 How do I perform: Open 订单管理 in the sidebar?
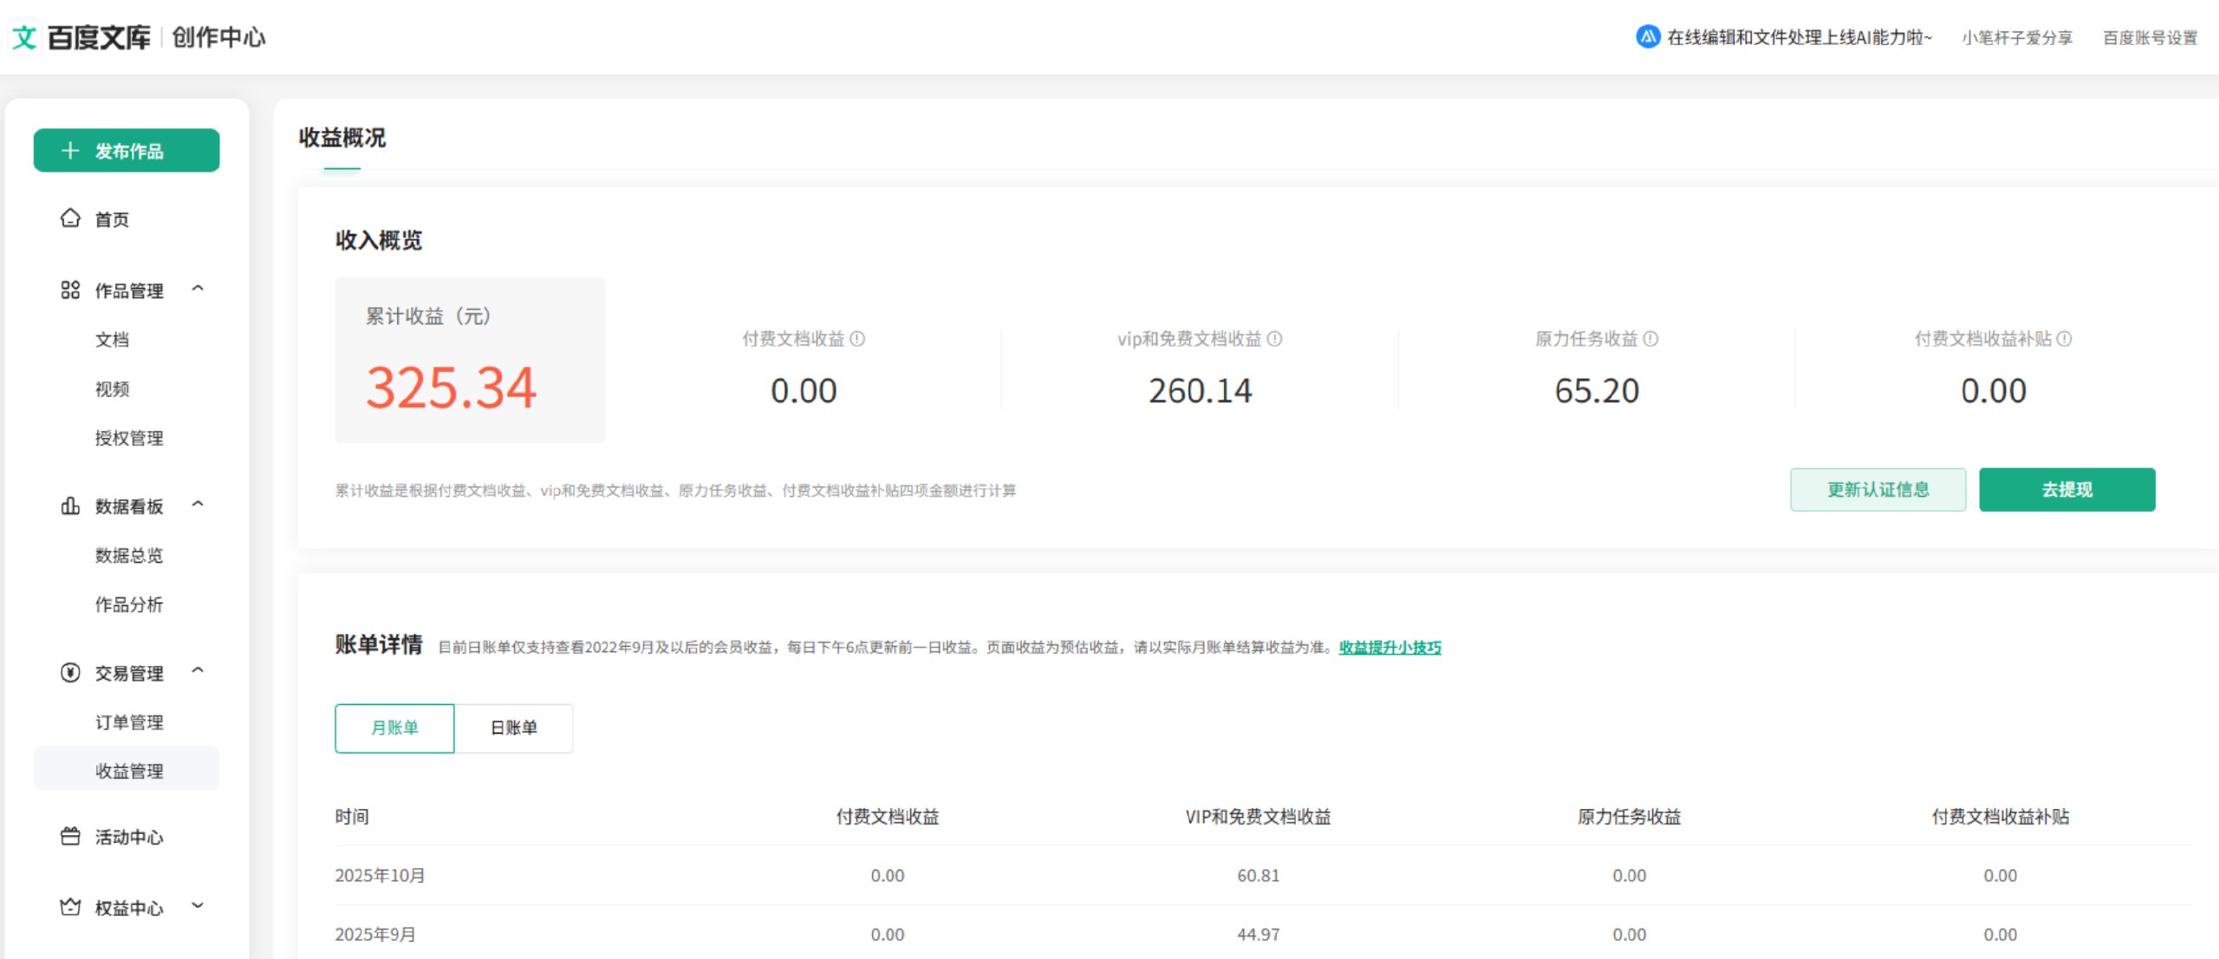[128, 722]
